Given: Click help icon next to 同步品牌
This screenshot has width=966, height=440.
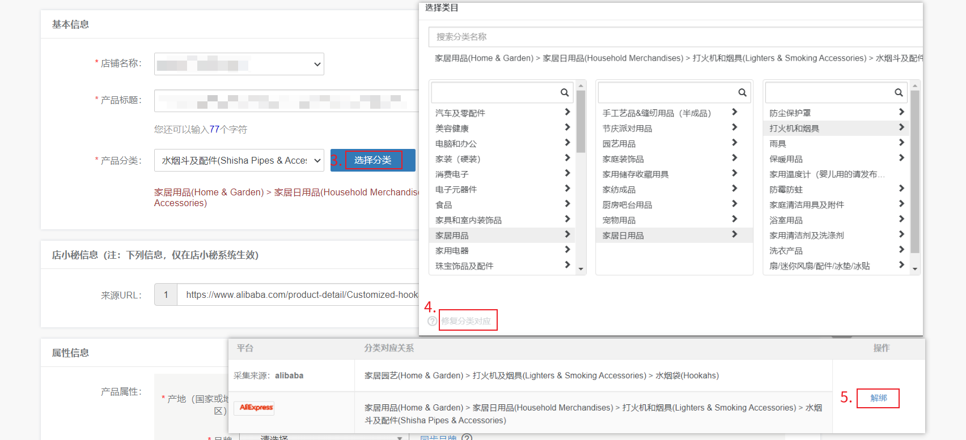Looking at the screenshot, I should pyautogui.click(x=467, y=437).
